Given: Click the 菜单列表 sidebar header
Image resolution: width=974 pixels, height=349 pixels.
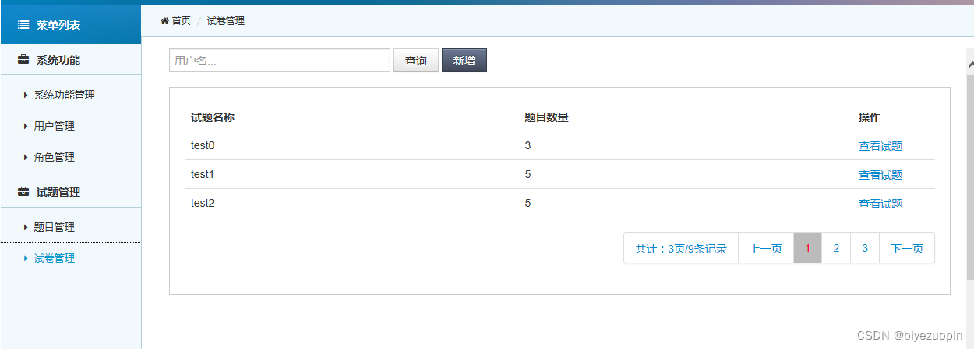Looking at the screenshot, I should tap(70, 24).
